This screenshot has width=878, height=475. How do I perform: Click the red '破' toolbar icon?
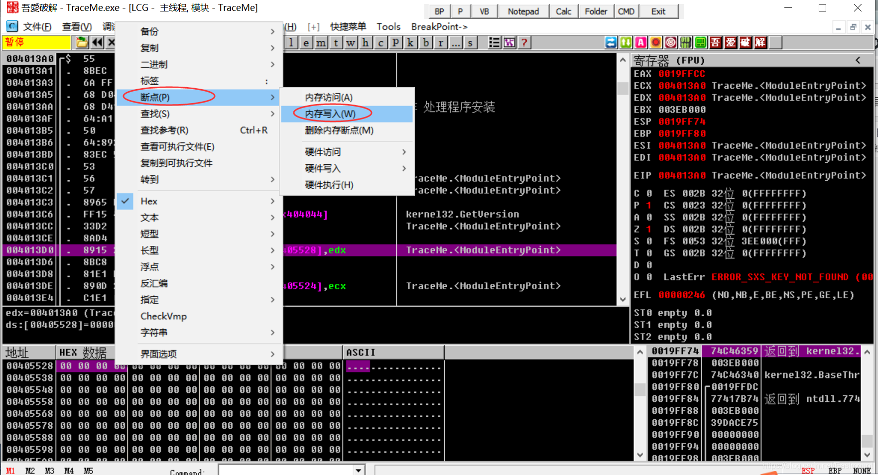(746, 43)
